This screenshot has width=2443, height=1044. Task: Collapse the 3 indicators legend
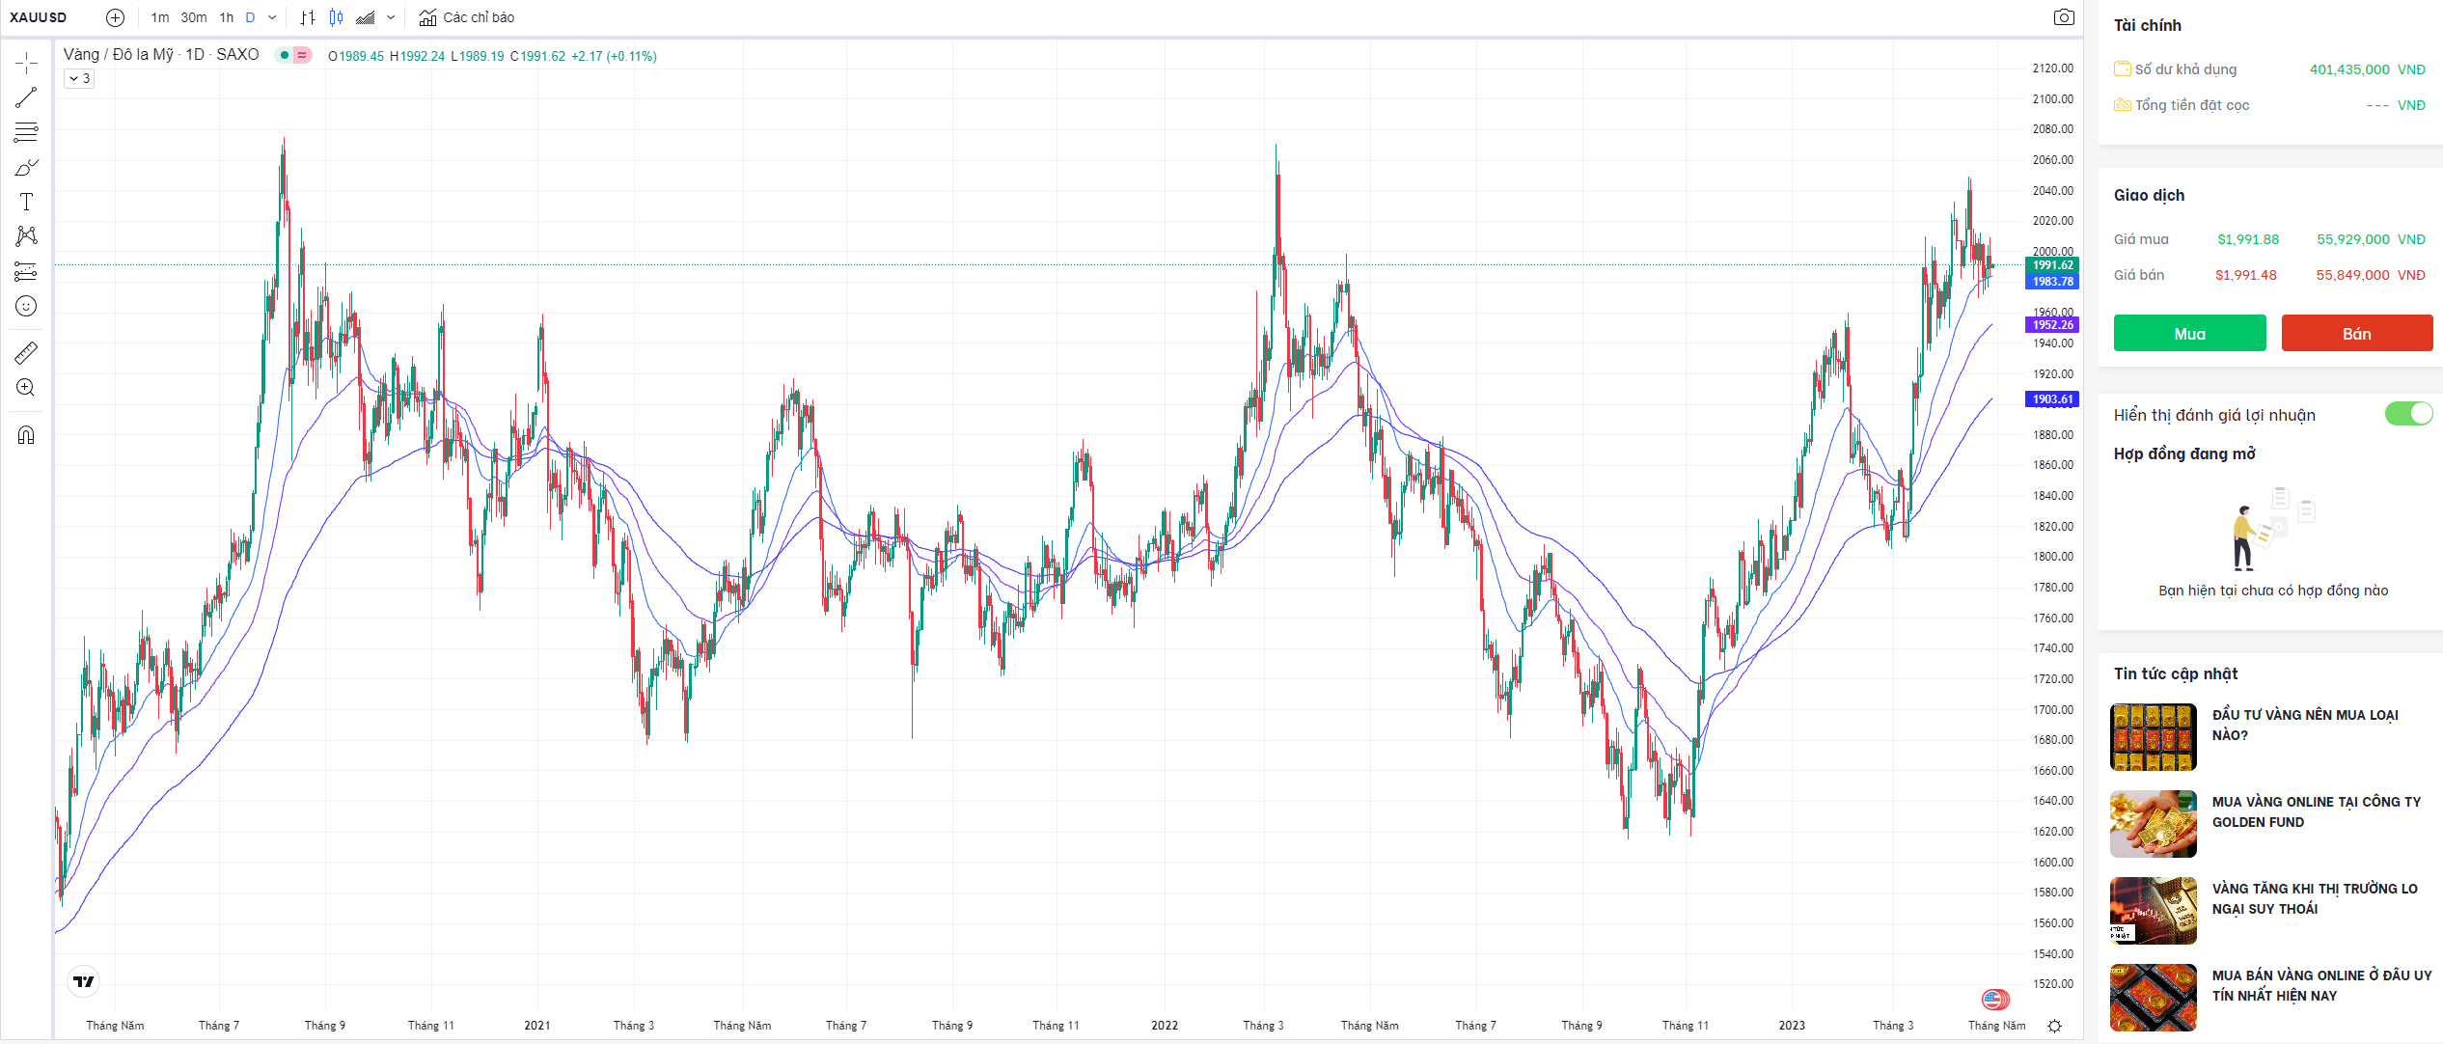point(79,79)
